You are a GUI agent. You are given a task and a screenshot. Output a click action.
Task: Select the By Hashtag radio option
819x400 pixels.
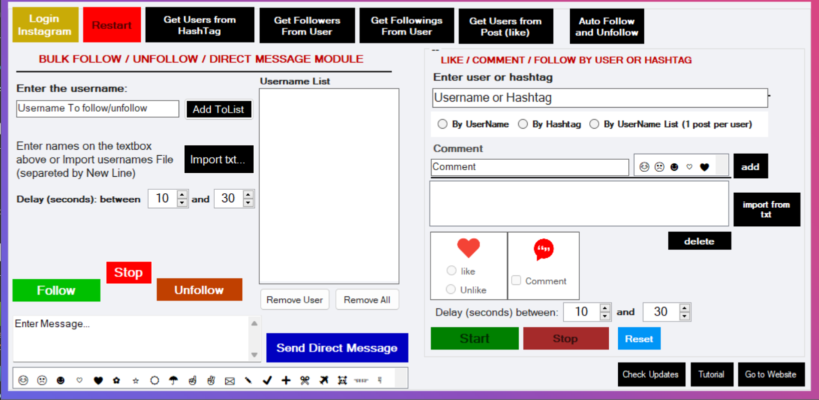[x=523, y=124]
